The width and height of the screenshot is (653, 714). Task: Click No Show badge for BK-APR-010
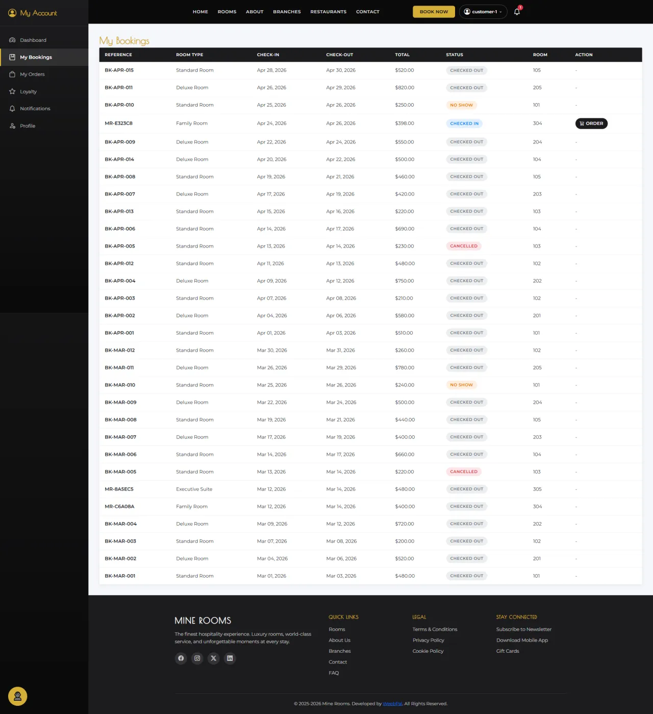point(461,105)
